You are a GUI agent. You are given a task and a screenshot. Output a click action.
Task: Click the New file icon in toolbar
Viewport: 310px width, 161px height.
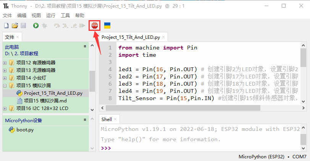pyautogui.click(x=6, y=26)
